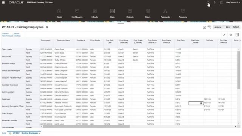Click the vertical scrollbar down arrow
The image size is (242, 136).
(x=239, y=123)
